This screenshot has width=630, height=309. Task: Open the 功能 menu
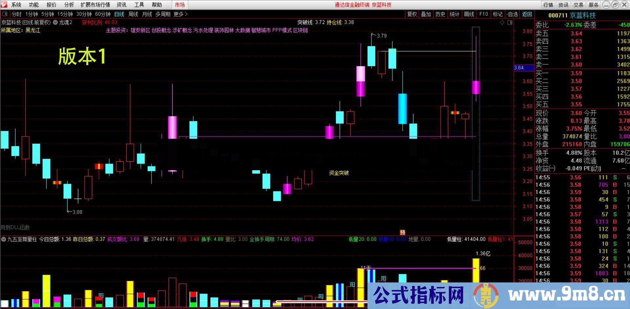[34, 5]
